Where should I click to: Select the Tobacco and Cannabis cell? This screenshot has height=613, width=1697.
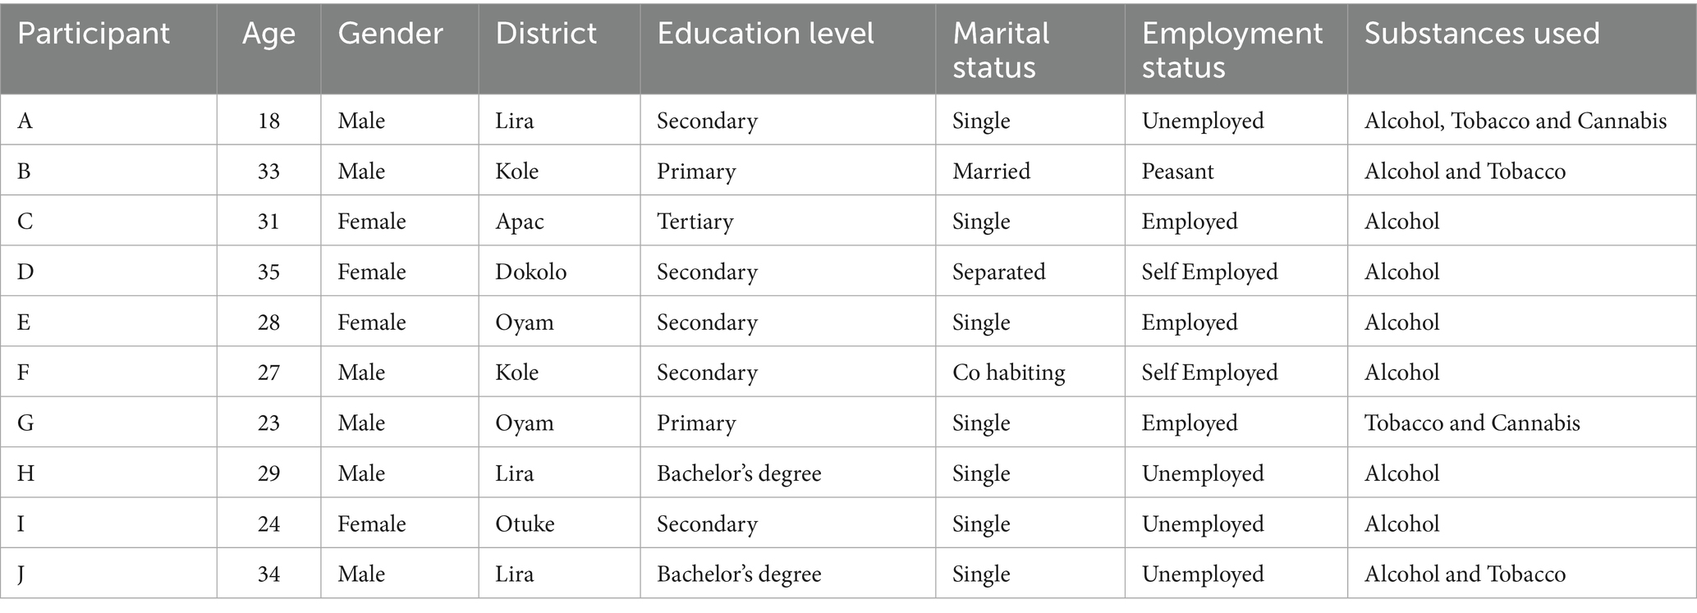click(x=1471, y=423)
